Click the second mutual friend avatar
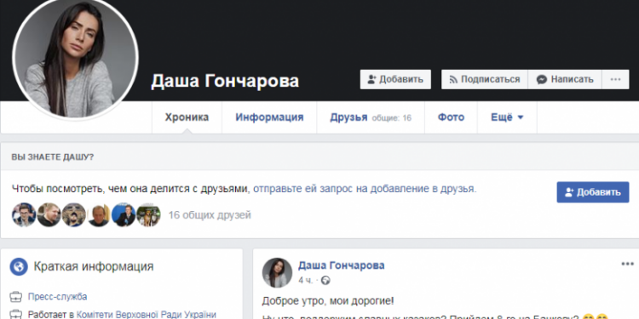Image resolution: width=639 pixels, height=319 pixels. click(49, 215)
